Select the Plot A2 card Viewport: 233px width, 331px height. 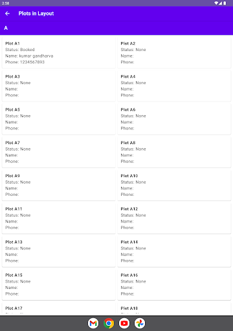point(174,52)
